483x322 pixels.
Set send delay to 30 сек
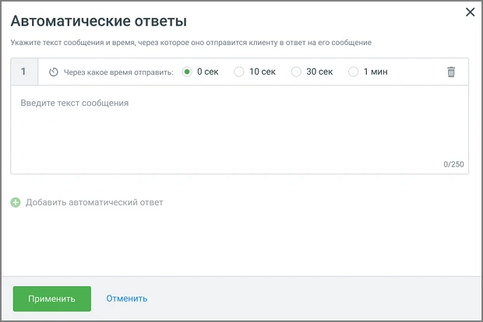[x=296, y=72]
